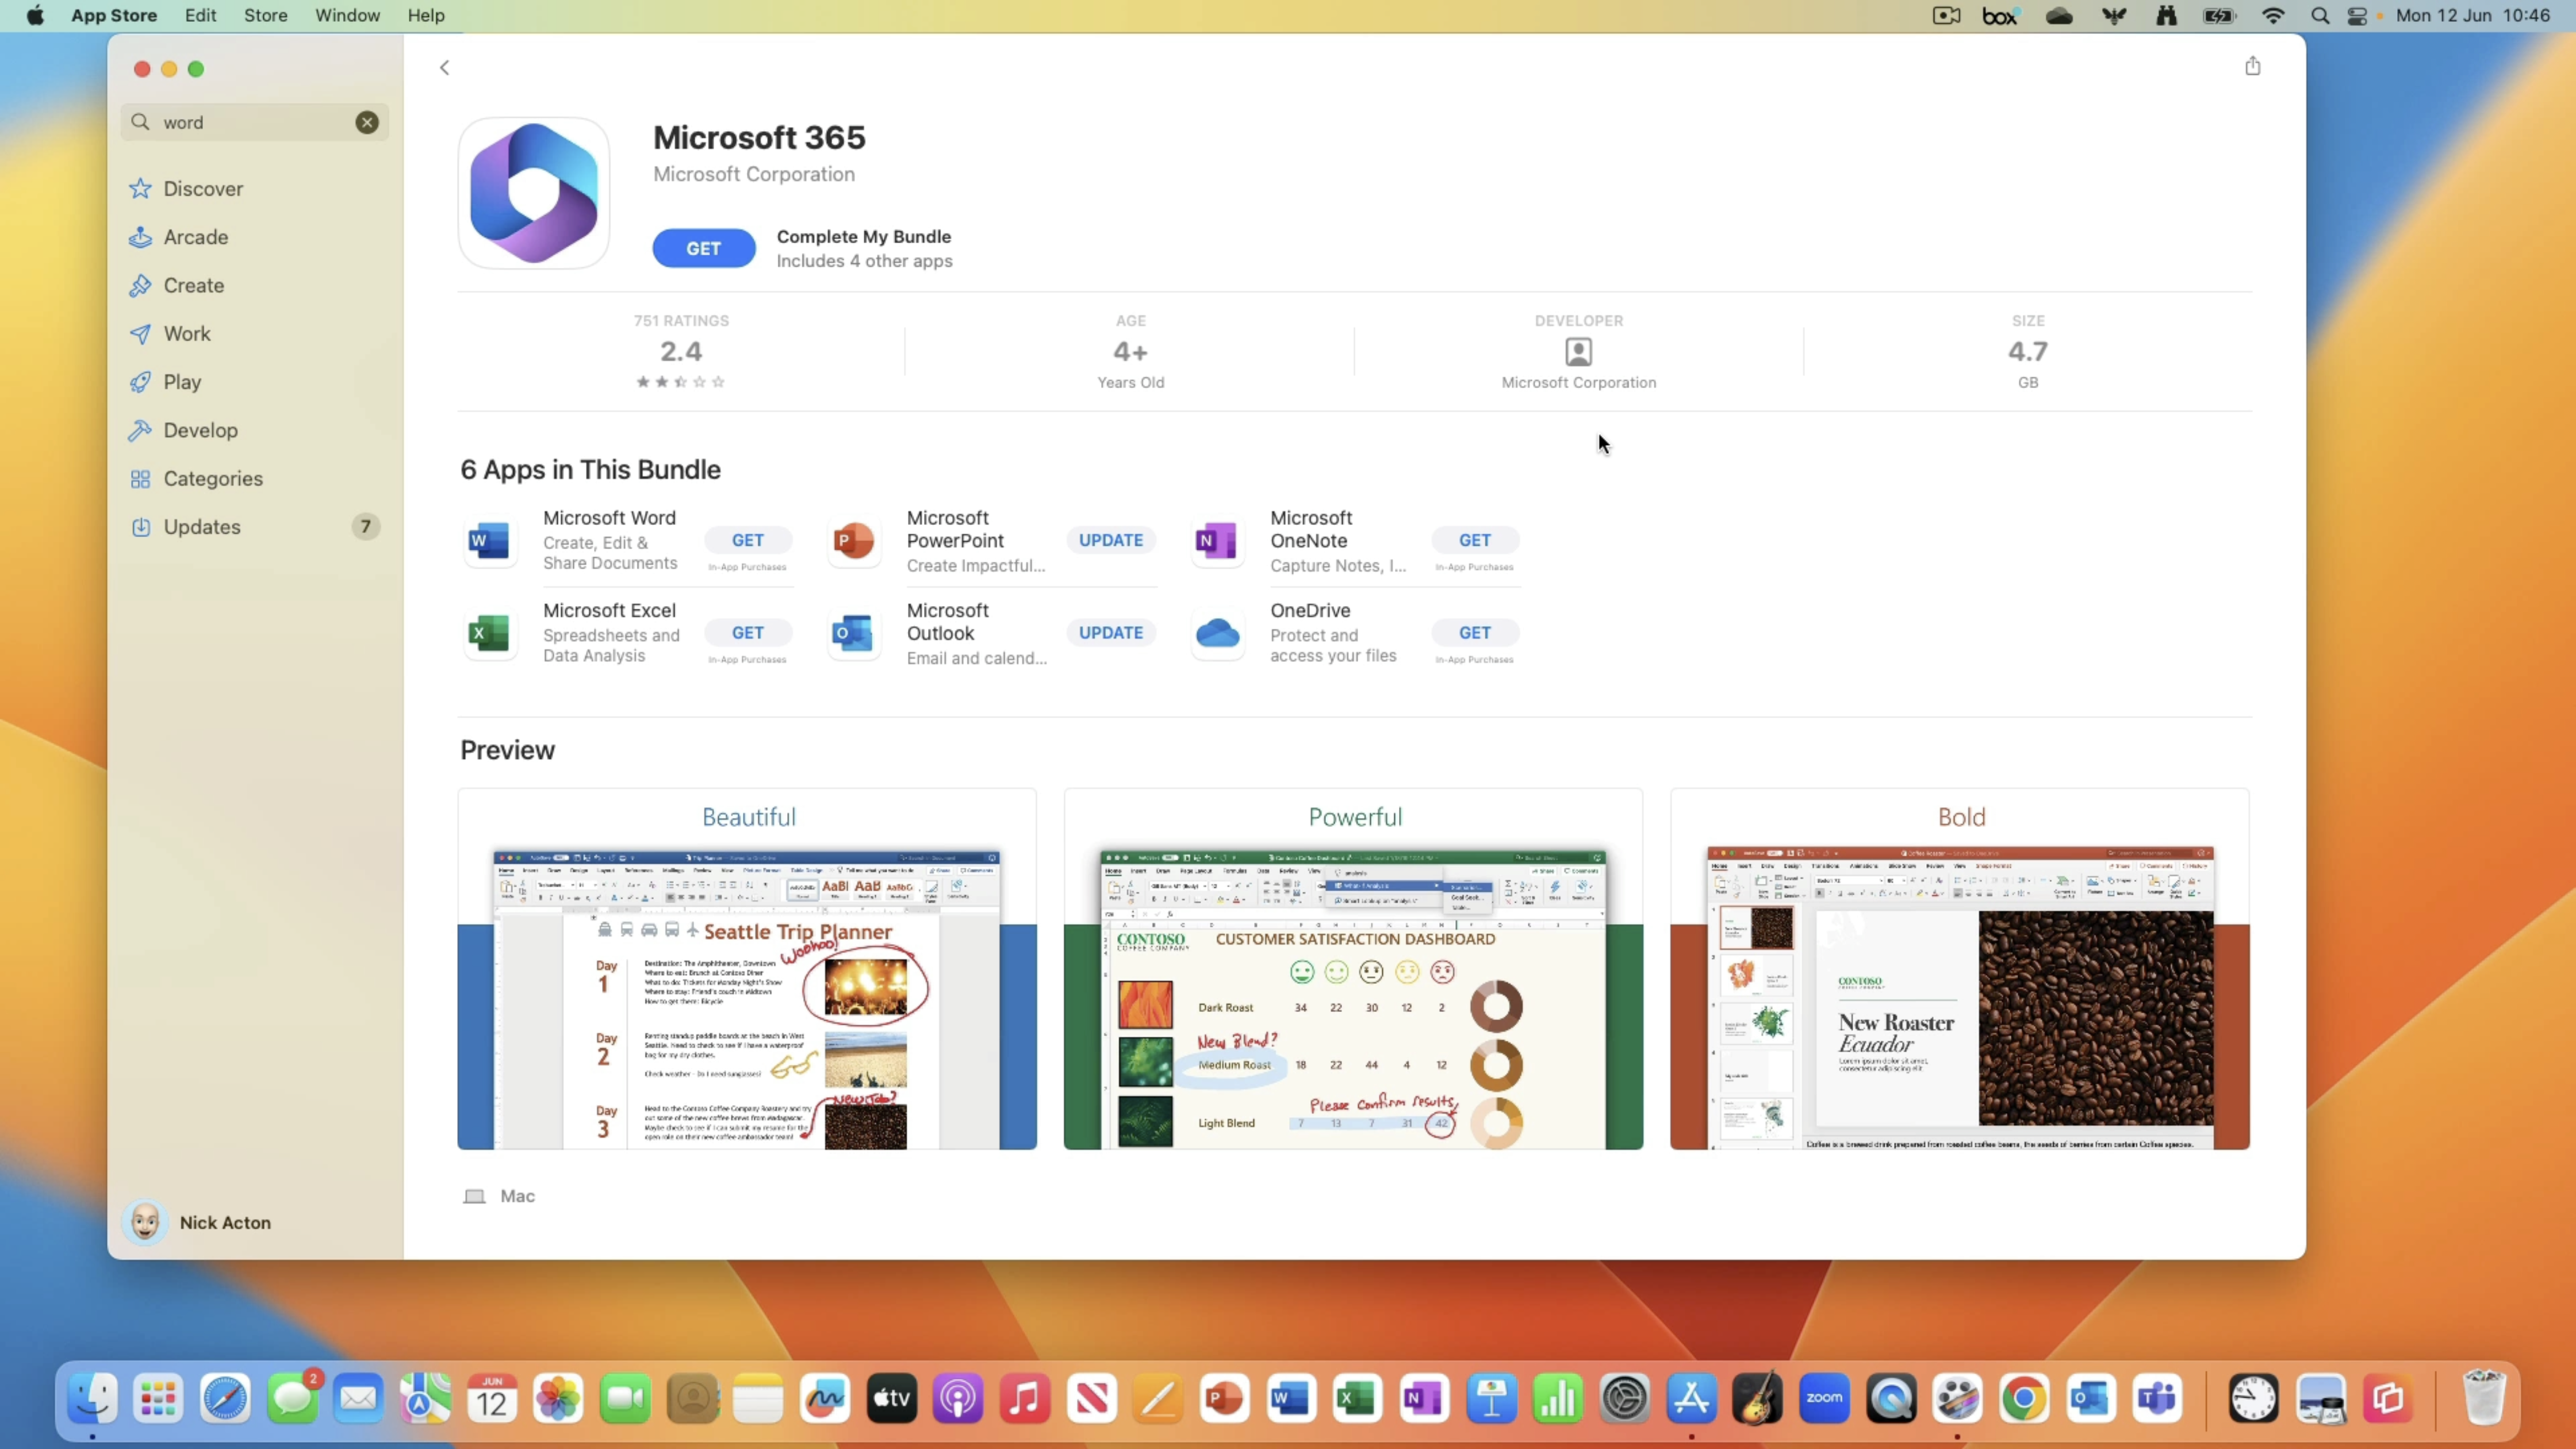Open the OneNote bundle icon
The image size is (2576, 1449).
pyautogui.click(x=1217, y=541)
